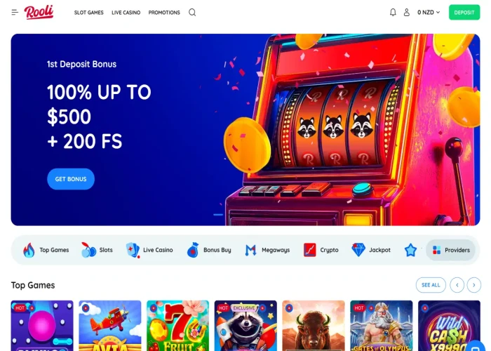Click the banner carousel slide indicator
491x351 pixels.
click(218, 215)
